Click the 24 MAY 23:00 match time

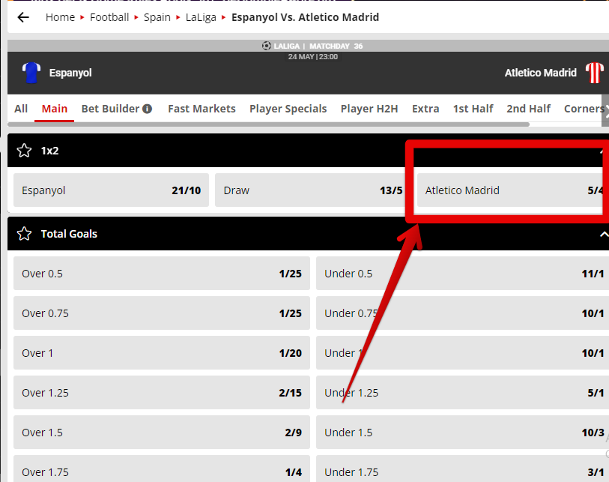pos(313,57)
